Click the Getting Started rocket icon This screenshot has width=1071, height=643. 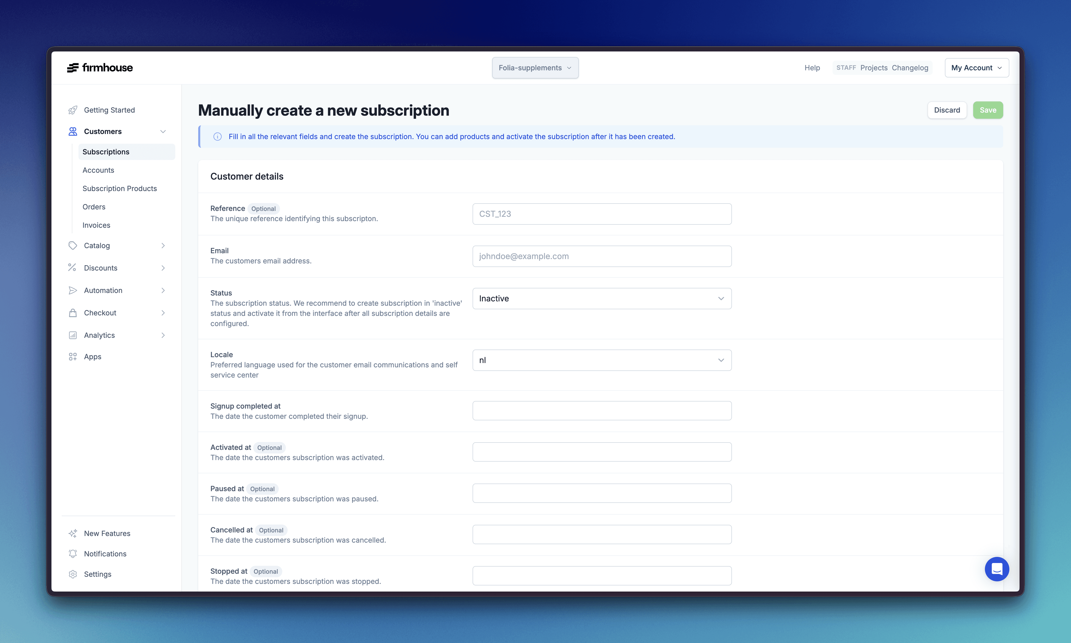pos(73,110)
